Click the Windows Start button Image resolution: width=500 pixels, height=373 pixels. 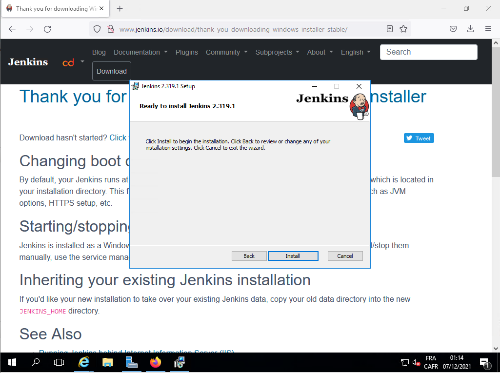click(x=12, y=362)
